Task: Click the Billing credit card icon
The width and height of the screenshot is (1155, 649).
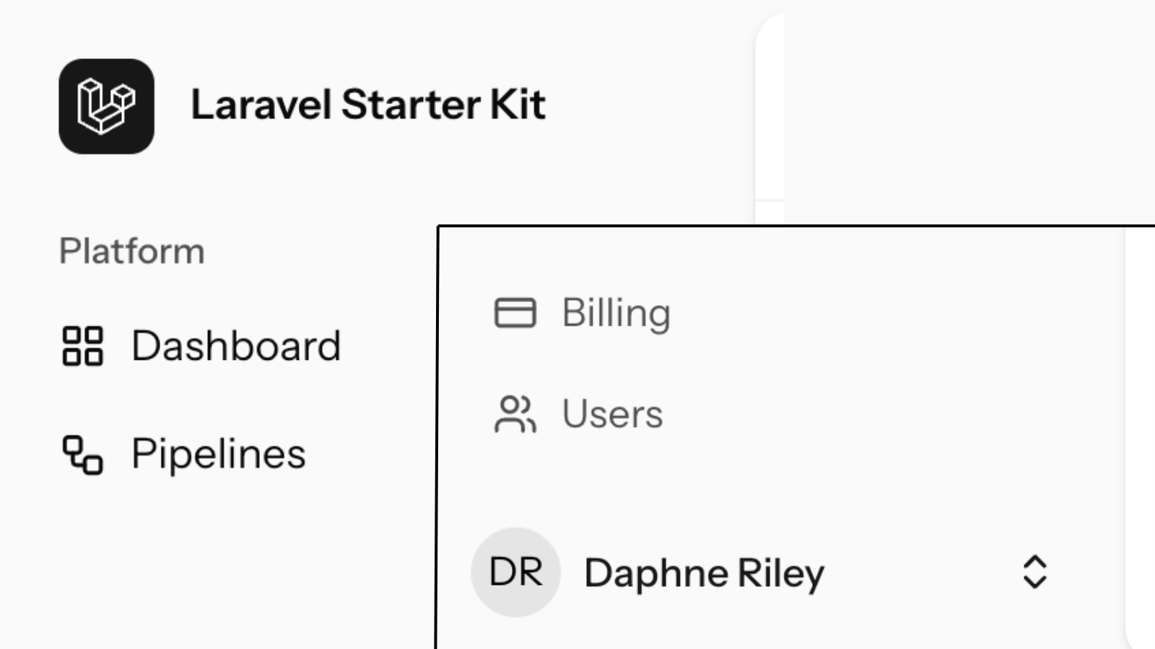Action: point(515,313)
